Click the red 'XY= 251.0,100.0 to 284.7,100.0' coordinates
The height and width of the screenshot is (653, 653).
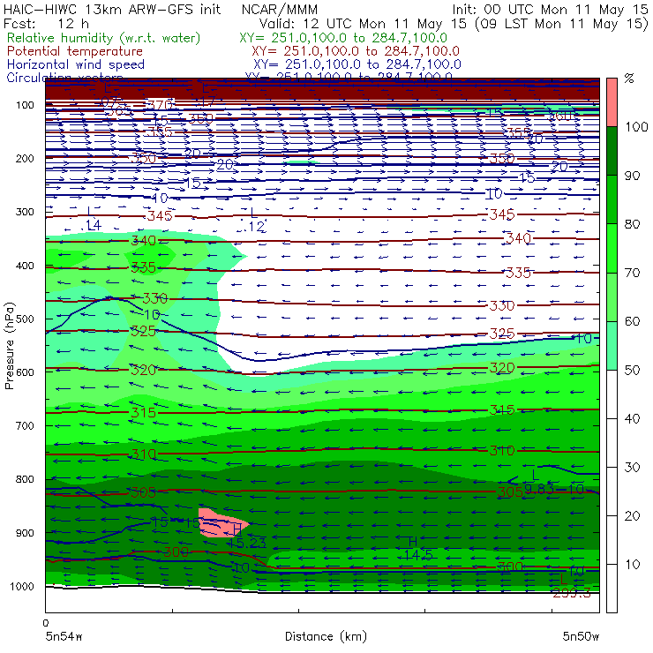(x=356, y=51)
